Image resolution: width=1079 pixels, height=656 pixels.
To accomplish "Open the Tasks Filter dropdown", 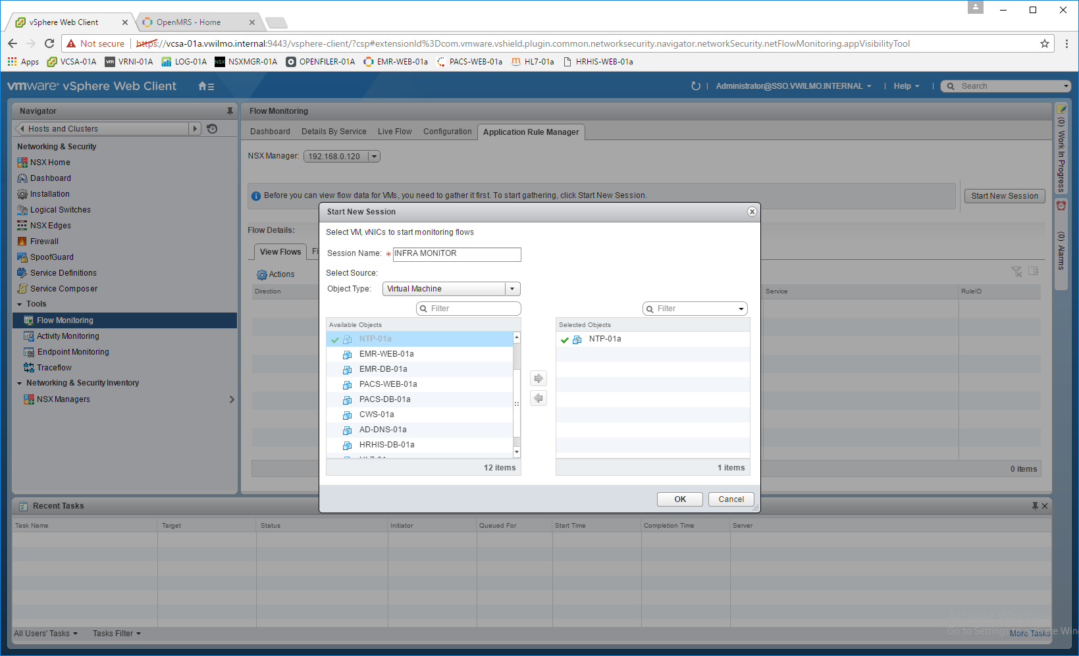I will coord(117,634).
